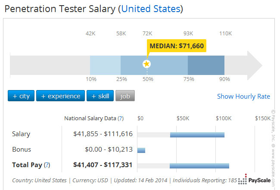Click the Bonus range blue bar
This screenshot has width=280, height=190.
coord(141,150)
